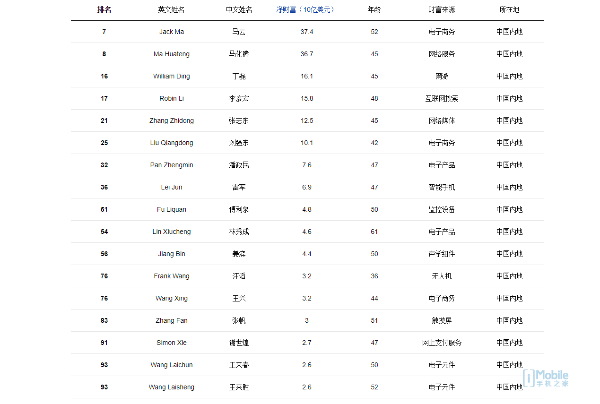The image size is (600, 404).
Task: Click the wealth source 触摸屏
Action: tap(442, 320)
